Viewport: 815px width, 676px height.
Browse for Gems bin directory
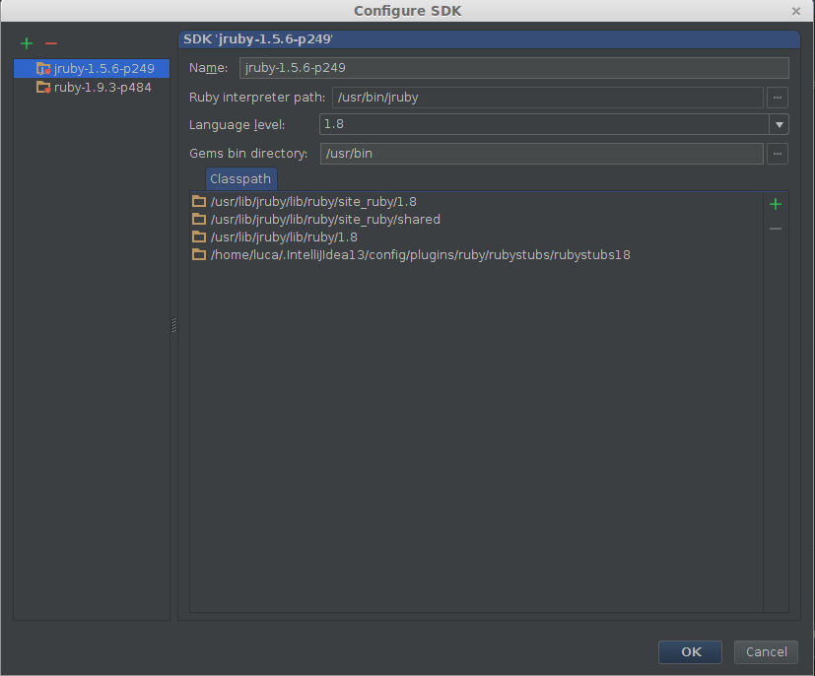point(778,154)
